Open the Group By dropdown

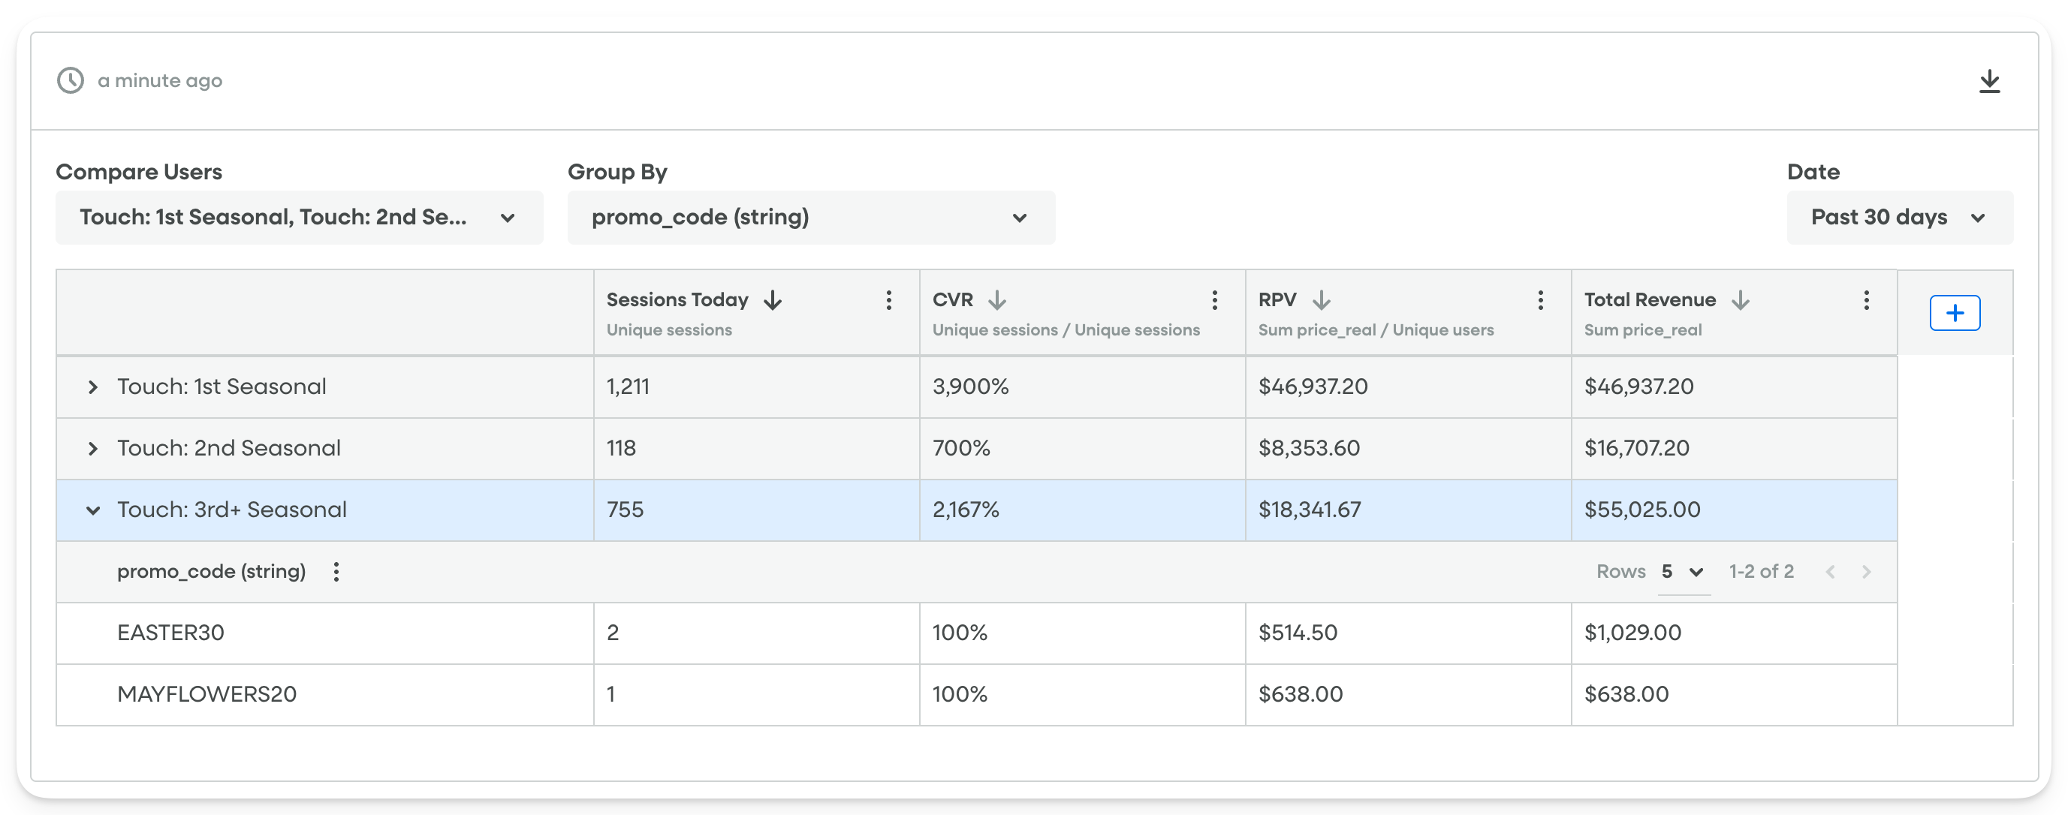click(x=811, y=218)
